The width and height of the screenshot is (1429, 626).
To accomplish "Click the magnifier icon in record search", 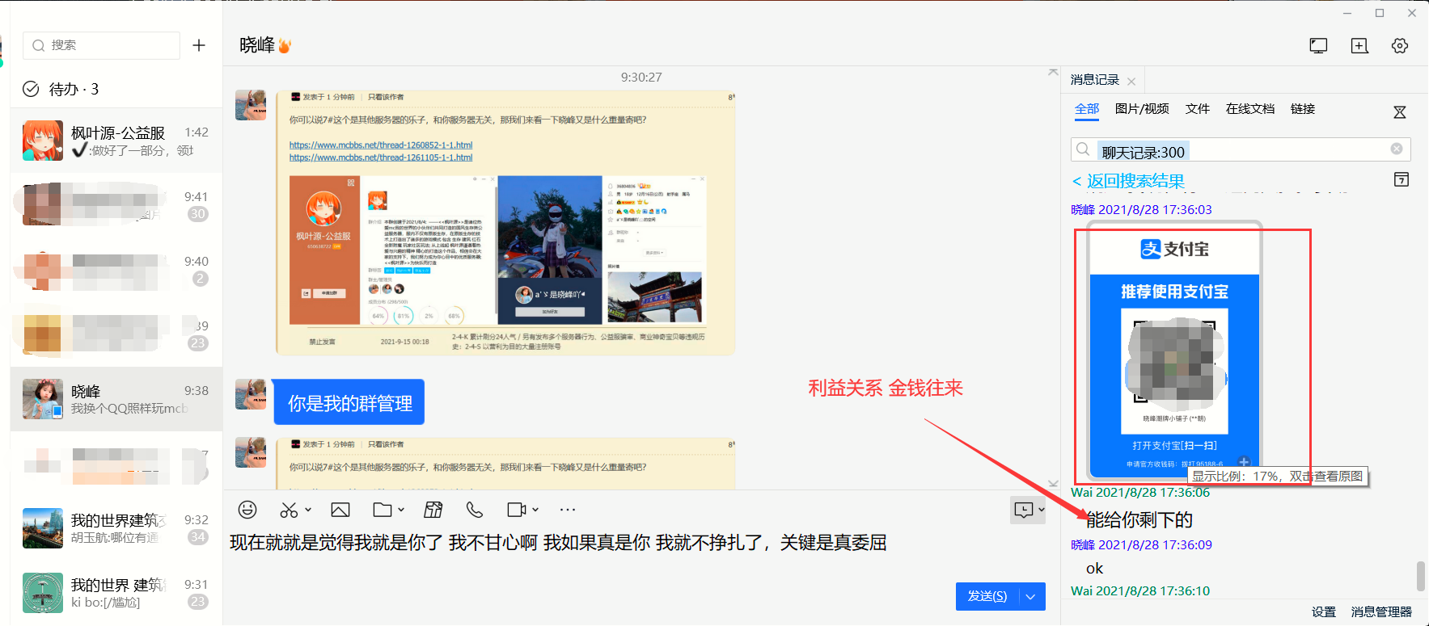I will (1083, 149).
